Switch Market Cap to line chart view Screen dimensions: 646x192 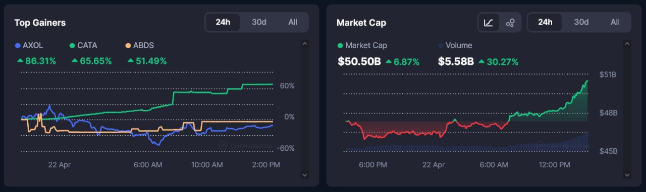click(489, 23)
